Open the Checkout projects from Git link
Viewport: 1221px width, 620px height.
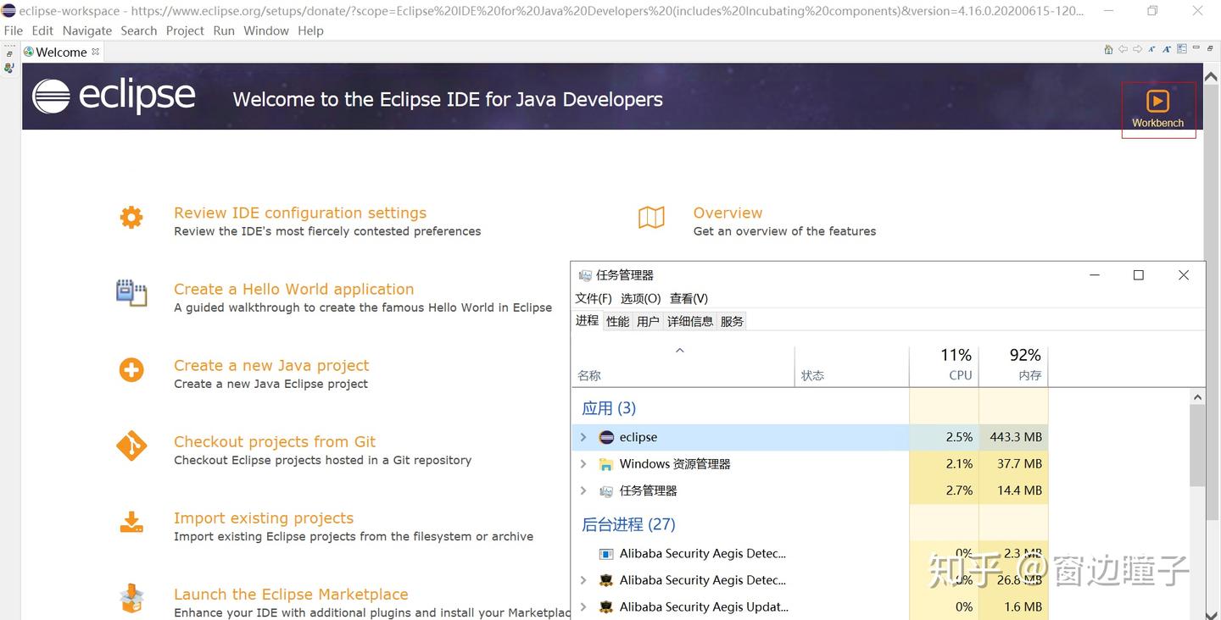[x=274, y=441]
